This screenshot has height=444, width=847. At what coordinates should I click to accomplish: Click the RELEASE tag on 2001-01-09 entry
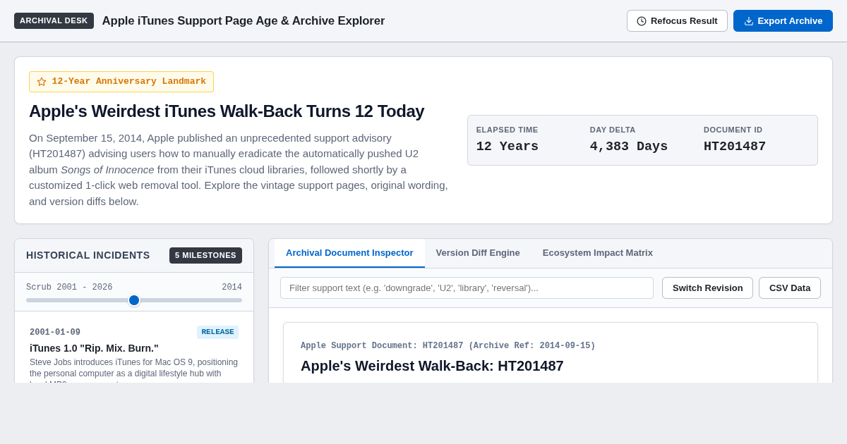click(217, 332)
